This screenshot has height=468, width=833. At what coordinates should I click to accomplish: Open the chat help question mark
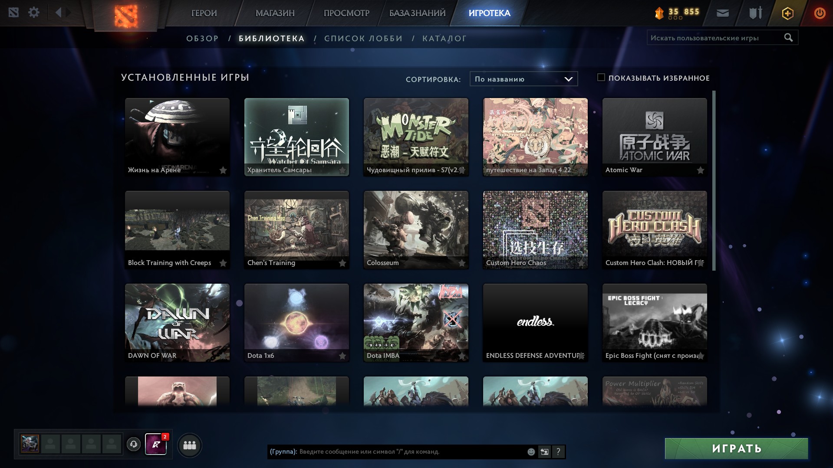point(558,452)
